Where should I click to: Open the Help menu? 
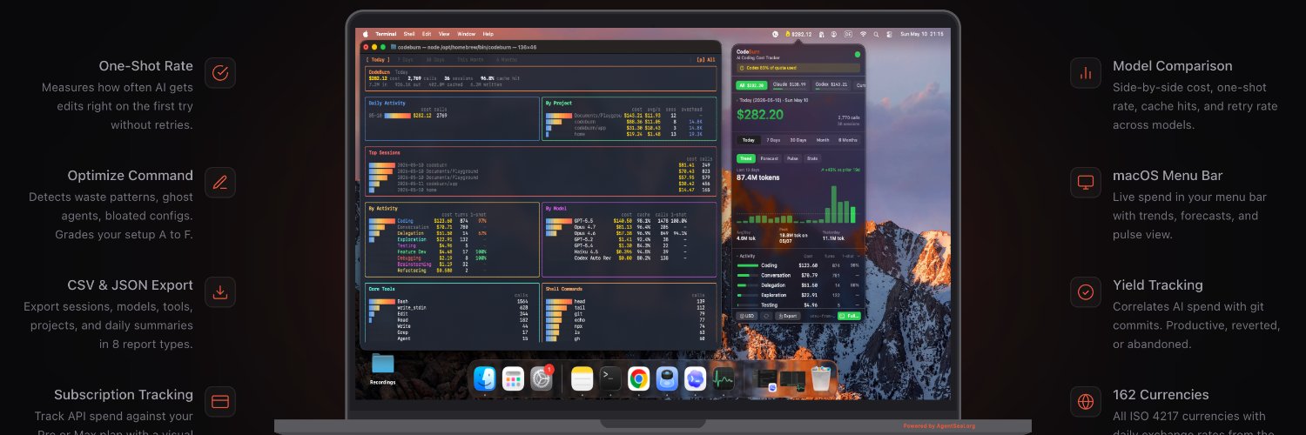pos(488,34)
